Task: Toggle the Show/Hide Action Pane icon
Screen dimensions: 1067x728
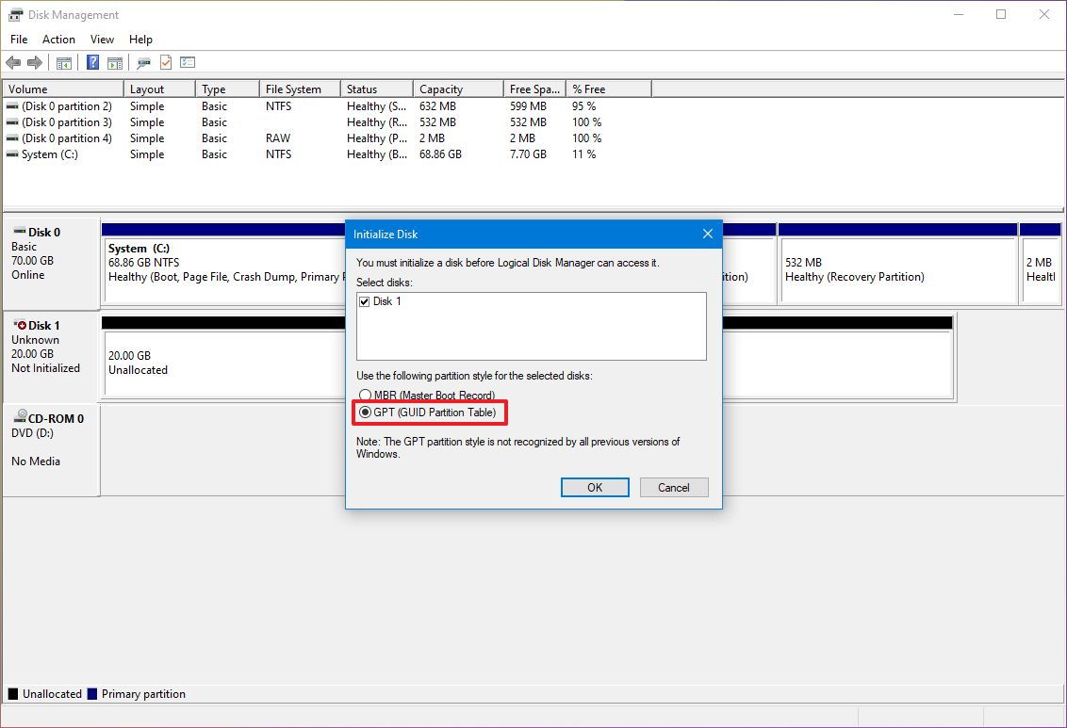Action: coord(114,62)
